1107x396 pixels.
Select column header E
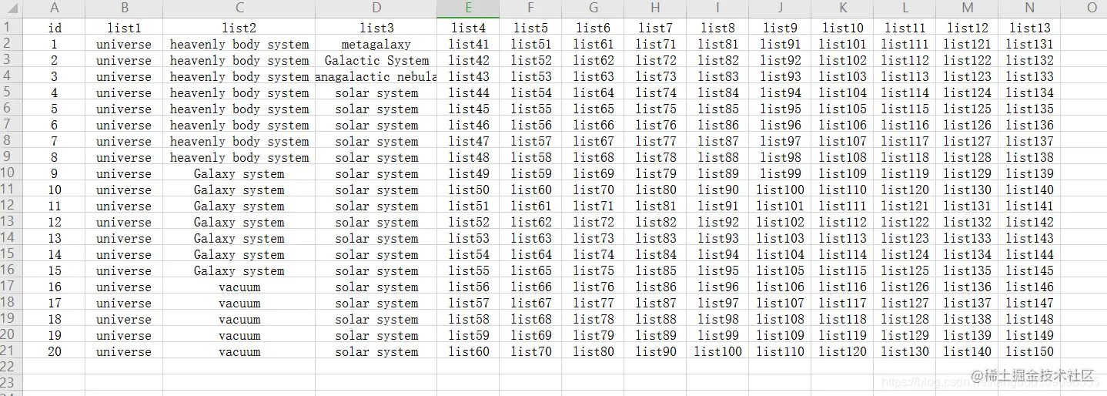click(468, 8)
